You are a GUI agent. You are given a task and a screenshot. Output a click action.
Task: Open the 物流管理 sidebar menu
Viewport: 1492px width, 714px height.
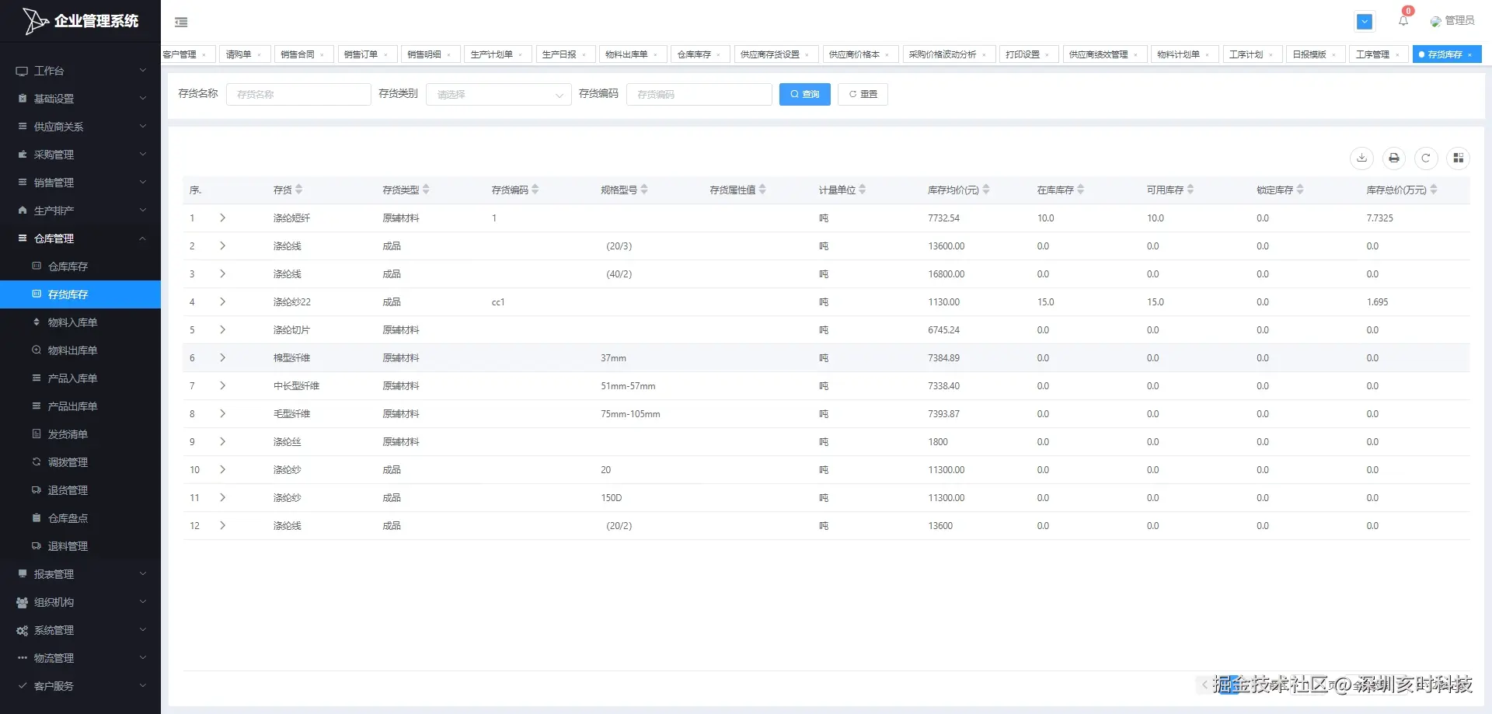point(80,658)
